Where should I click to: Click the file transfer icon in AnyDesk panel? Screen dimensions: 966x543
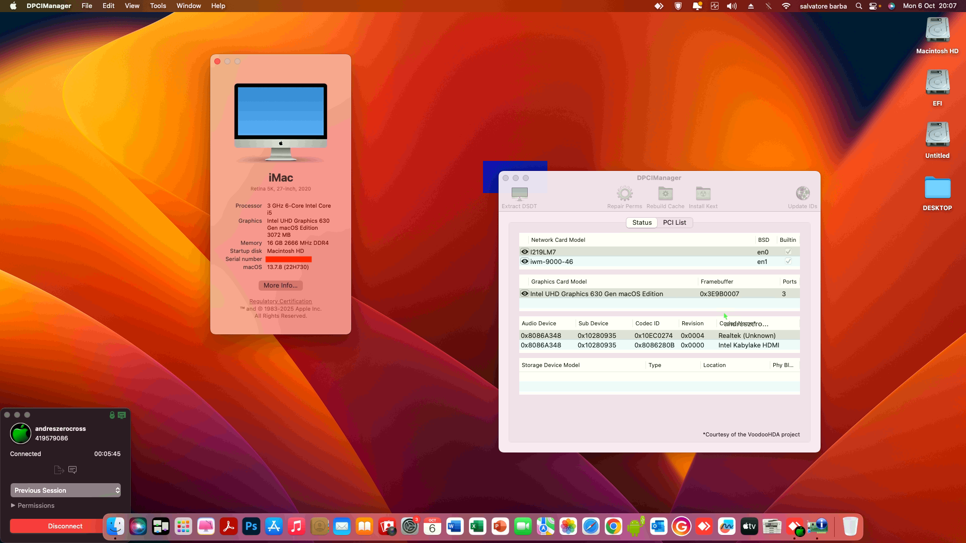pyautogui.click(x=59, y=470)
